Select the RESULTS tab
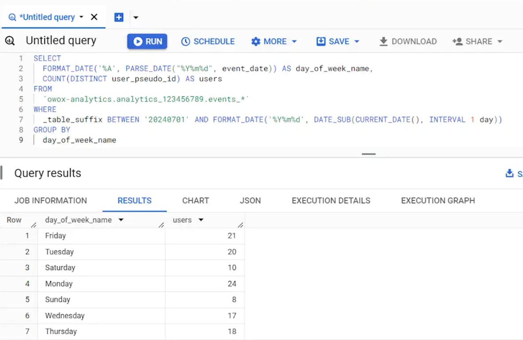The image size is (523, 340). [134, 201]
